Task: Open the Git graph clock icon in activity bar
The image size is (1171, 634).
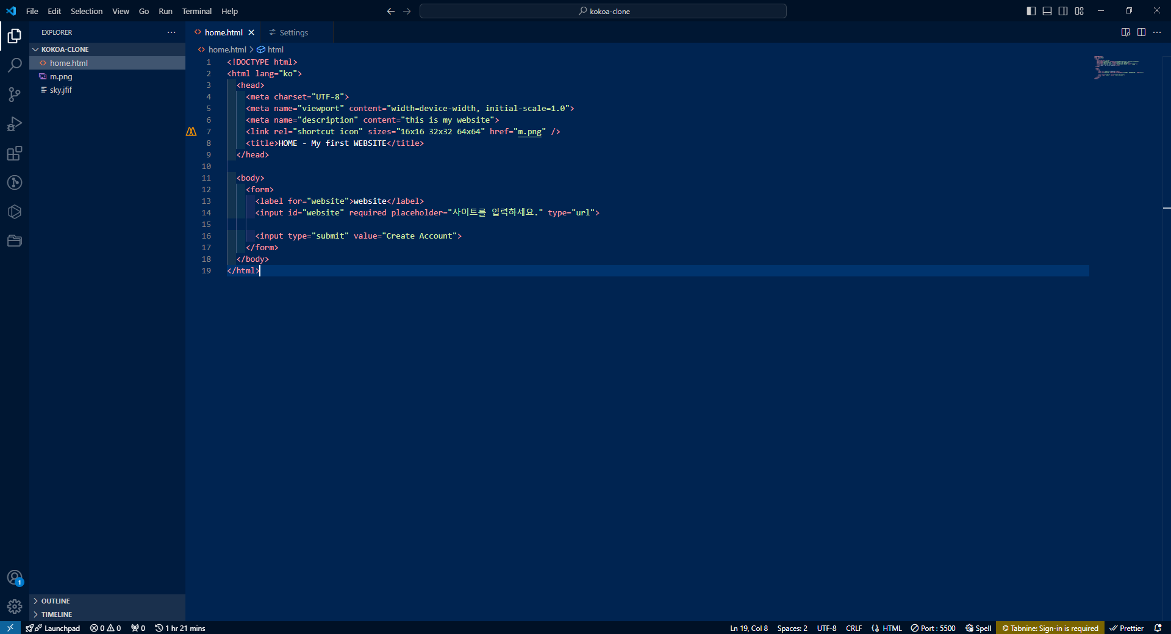Action: point(15,182)
